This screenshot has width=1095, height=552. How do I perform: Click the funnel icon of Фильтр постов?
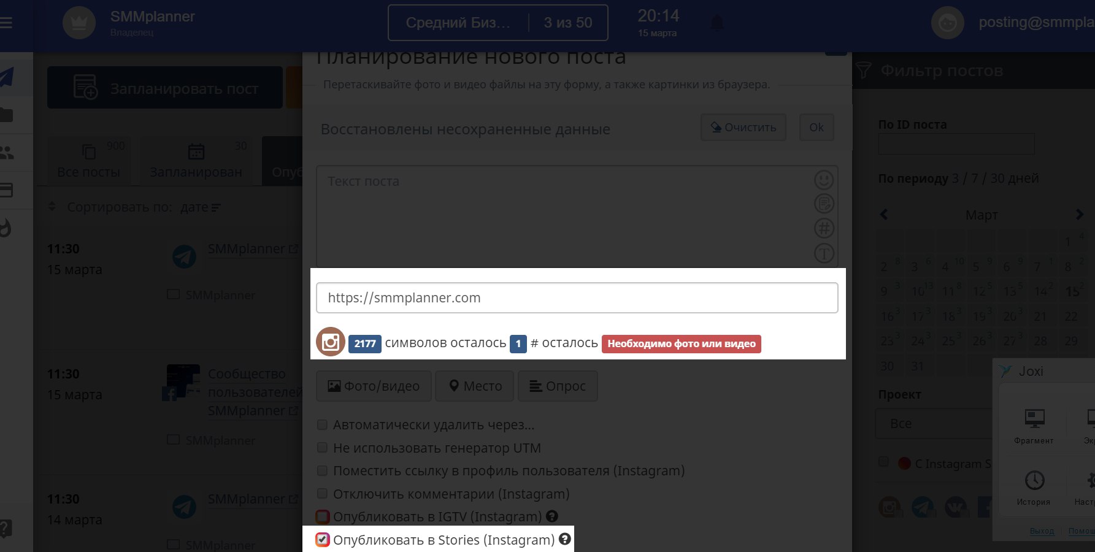point(864,71)
